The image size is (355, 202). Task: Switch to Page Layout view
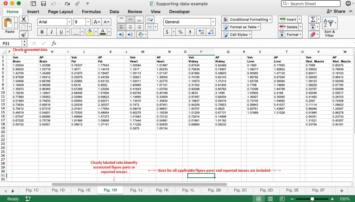(270, 199)
